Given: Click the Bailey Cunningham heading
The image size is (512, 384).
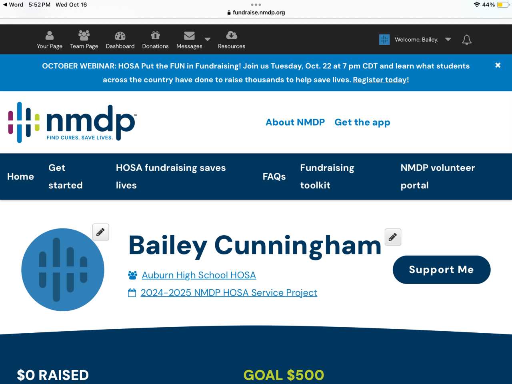Looking at the screenshot, I should 255,246.
